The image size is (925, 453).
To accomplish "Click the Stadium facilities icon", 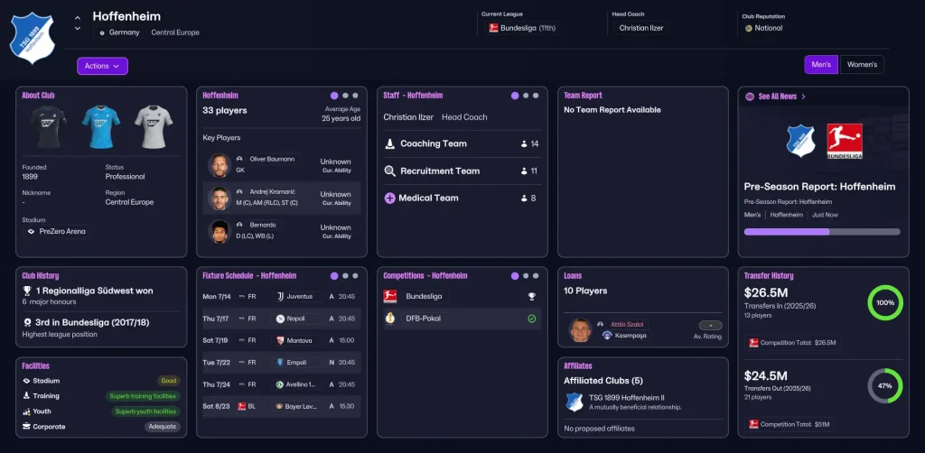I will pos(26,381).
